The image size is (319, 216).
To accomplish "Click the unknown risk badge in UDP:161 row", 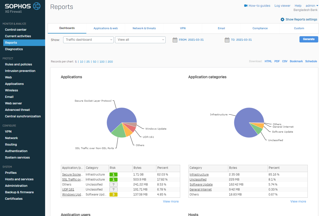I will [x=113, y=190].
